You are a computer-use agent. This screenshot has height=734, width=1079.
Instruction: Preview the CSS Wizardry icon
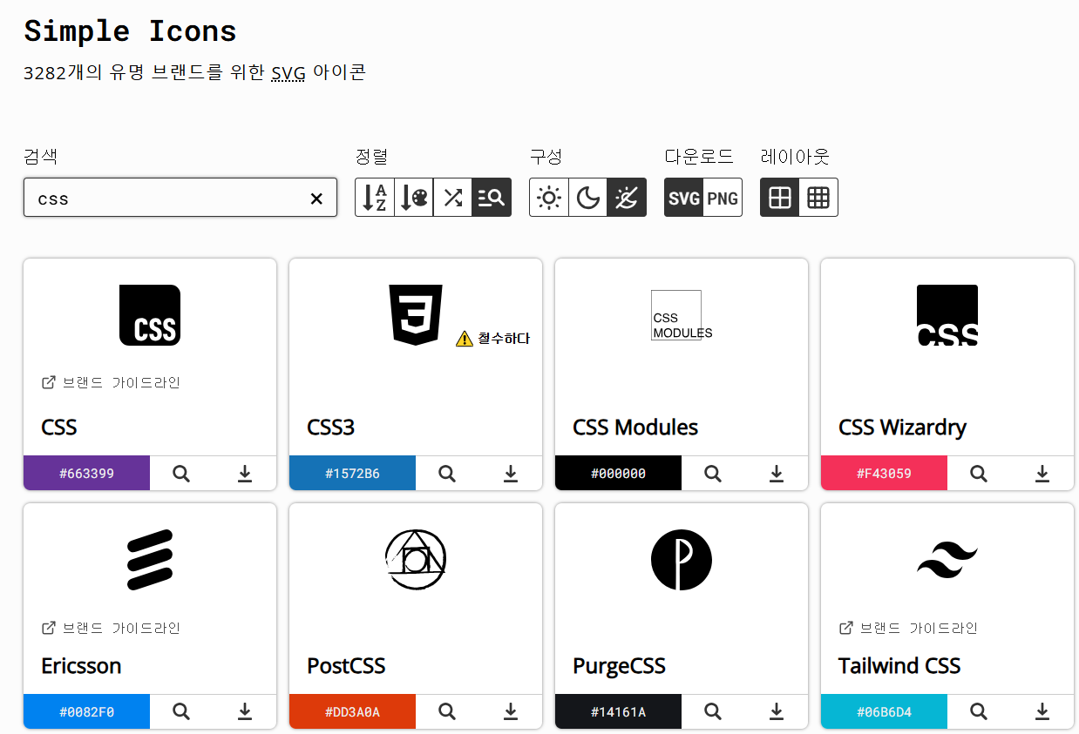tap(979, 473)
